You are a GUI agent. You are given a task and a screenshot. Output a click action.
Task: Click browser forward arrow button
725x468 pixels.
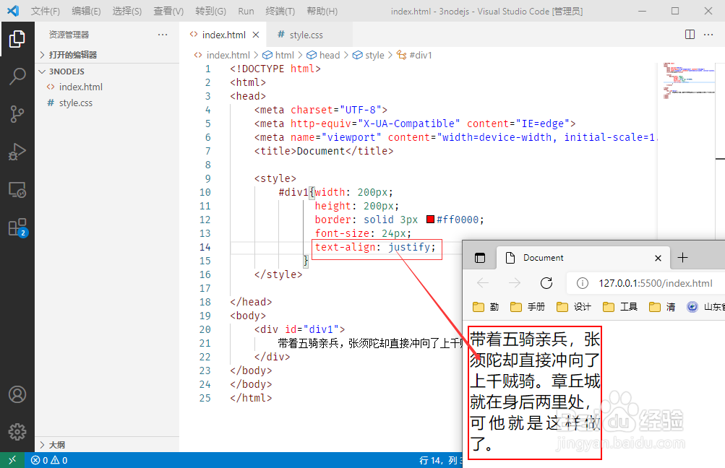click(x=514, y=282)
